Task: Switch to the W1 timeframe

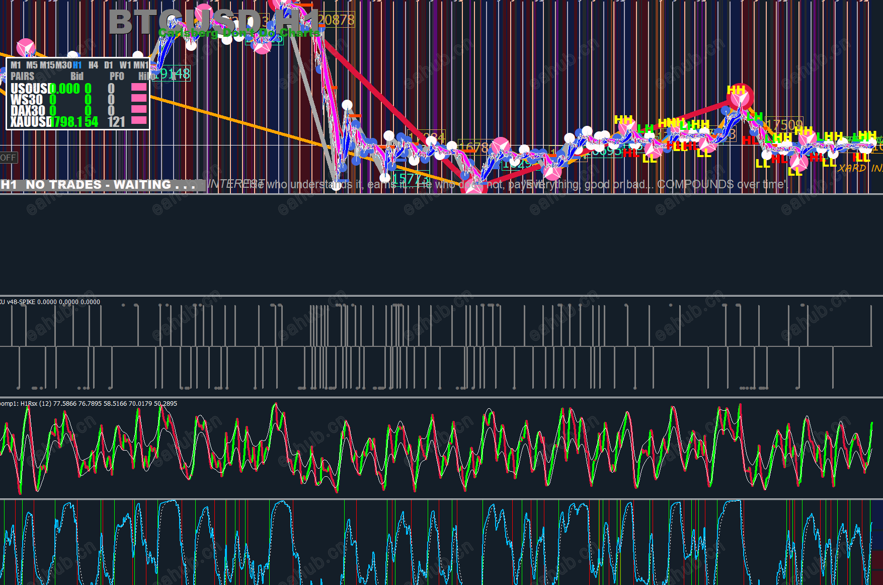Action: click(125, 65)
